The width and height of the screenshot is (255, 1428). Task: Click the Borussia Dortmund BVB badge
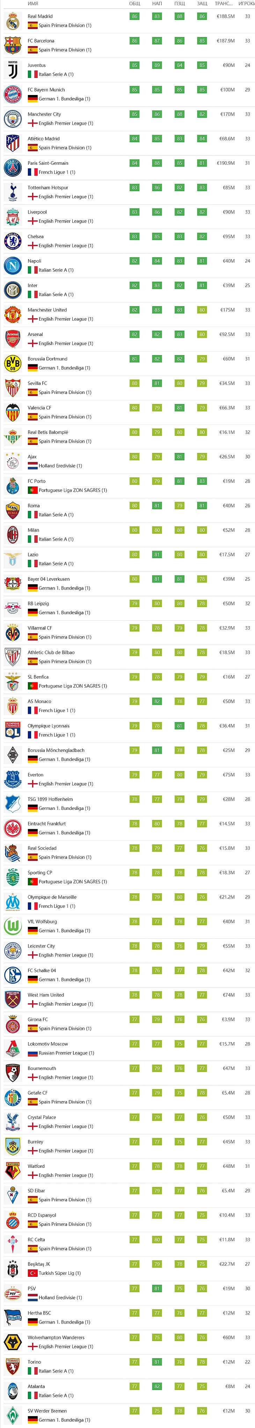13,364
